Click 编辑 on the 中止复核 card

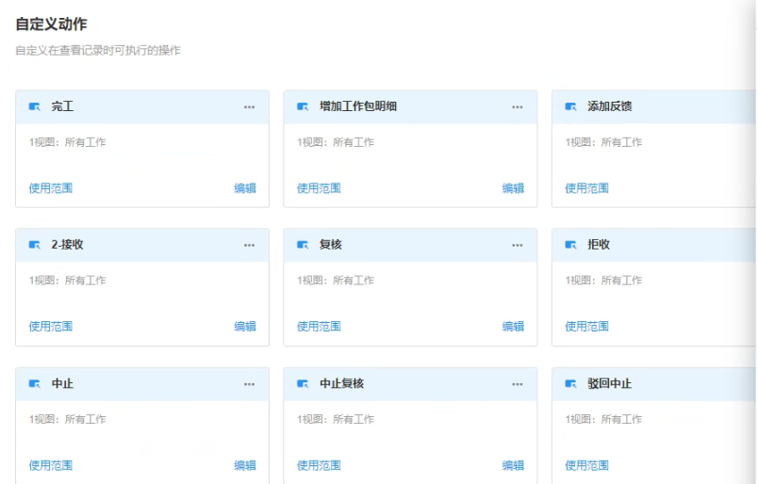click(513, 465)
